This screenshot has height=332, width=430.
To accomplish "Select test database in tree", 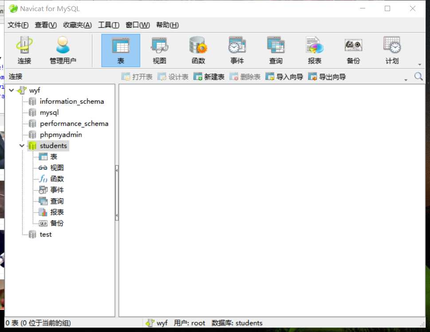I will click(46, 234).
